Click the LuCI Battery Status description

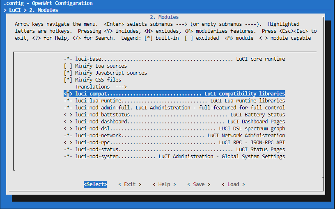(x=258, y=115)
